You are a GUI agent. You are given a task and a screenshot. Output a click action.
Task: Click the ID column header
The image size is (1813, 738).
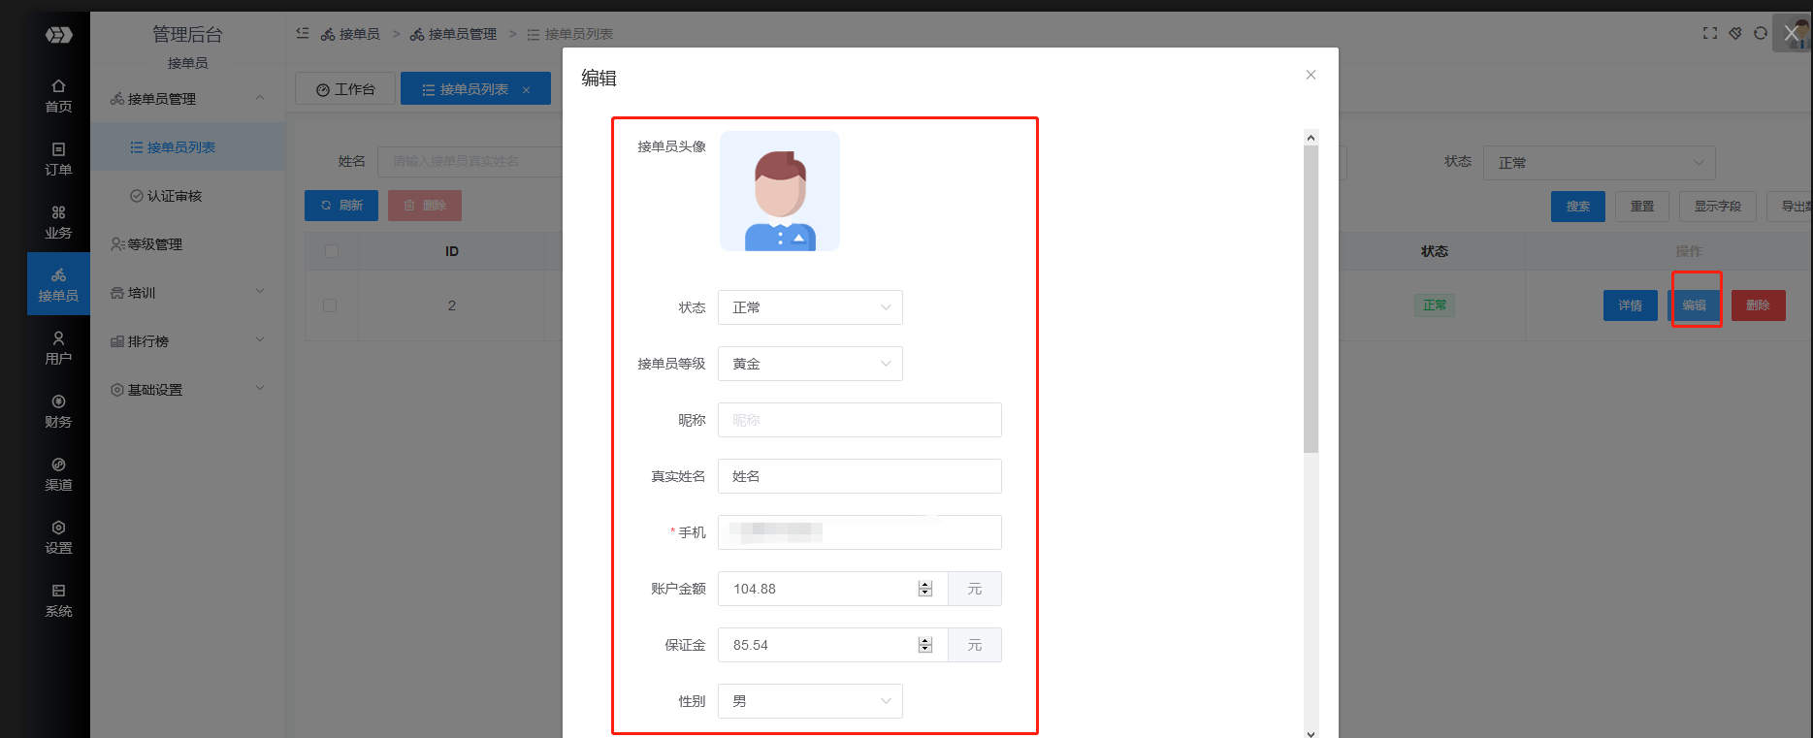[452, 251]
